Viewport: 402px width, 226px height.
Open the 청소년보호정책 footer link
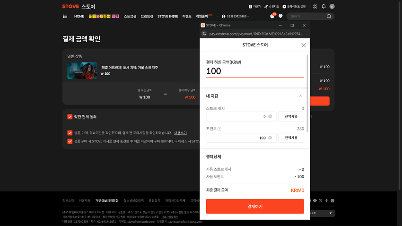[133, 200]
